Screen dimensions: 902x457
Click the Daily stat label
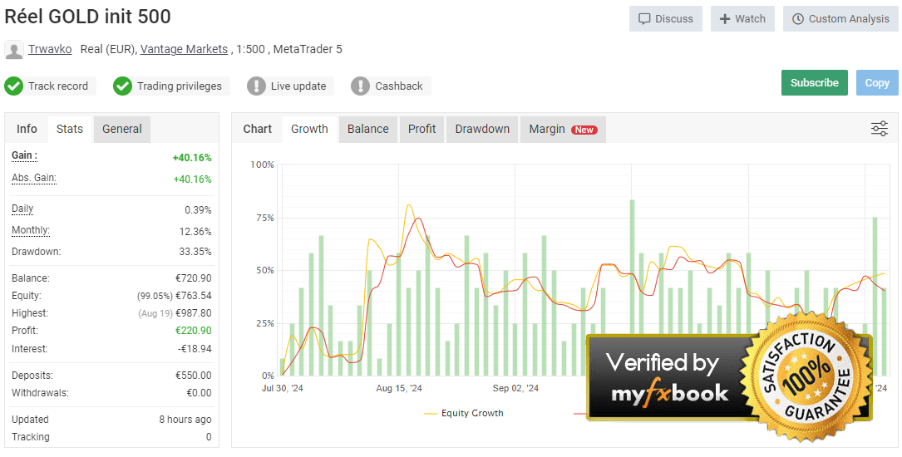tap(22, 209)
